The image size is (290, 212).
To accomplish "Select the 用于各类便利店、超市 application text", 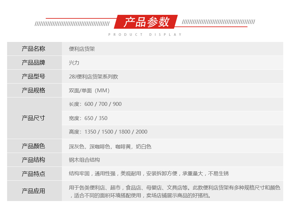I will click(175, 191).
